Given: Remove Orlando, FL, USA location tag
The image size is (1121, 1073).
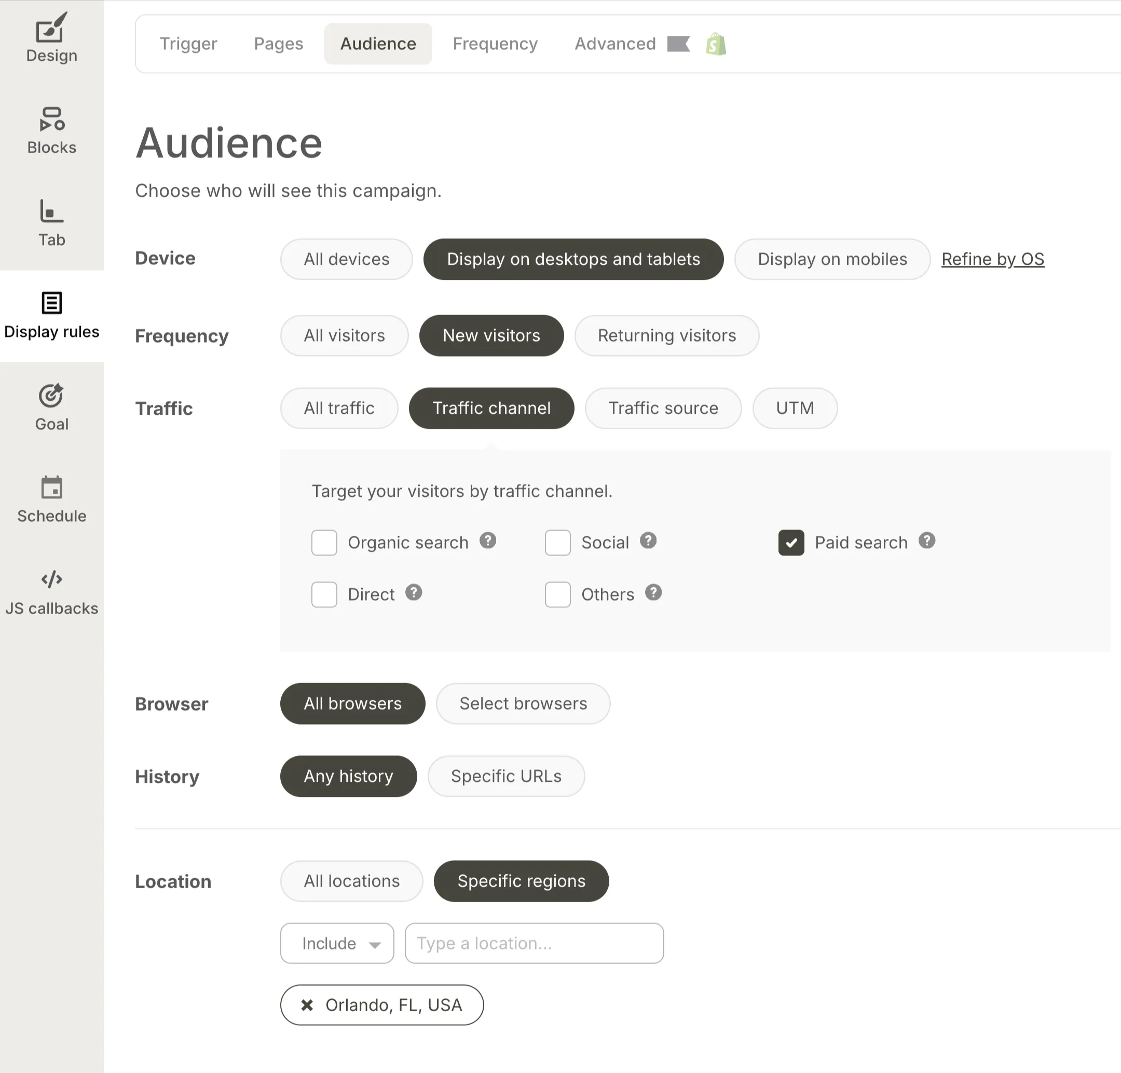Looking at the screenshot, I should click(307, 1005).
